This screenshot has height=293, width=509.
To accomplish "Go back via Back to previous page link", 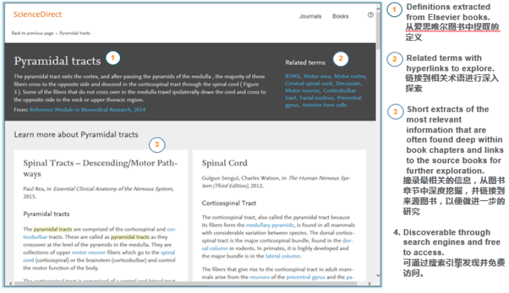I will (33, 33).
